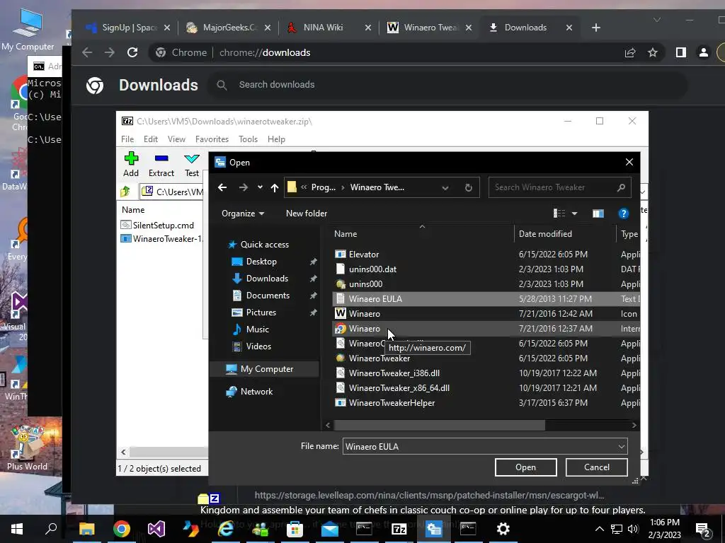This screenshot has width=725, height=543.
Task: Go back in the Open dialog
Action: tap(222, 187)
